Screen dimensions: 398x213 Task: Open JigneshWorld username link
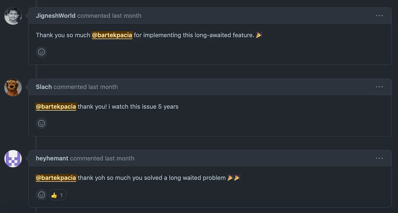[55, 16]
